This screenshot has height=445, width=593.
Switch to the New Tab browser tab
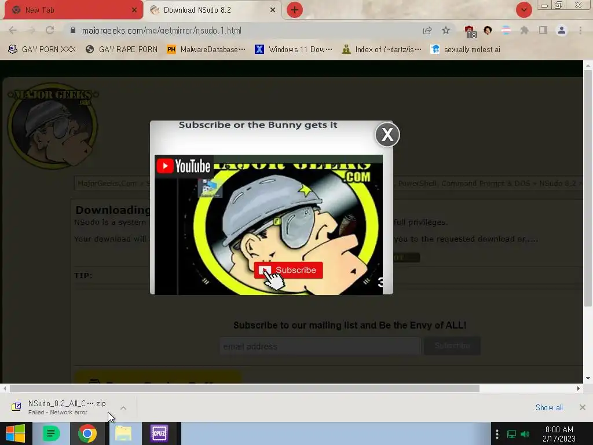point(74,10)
